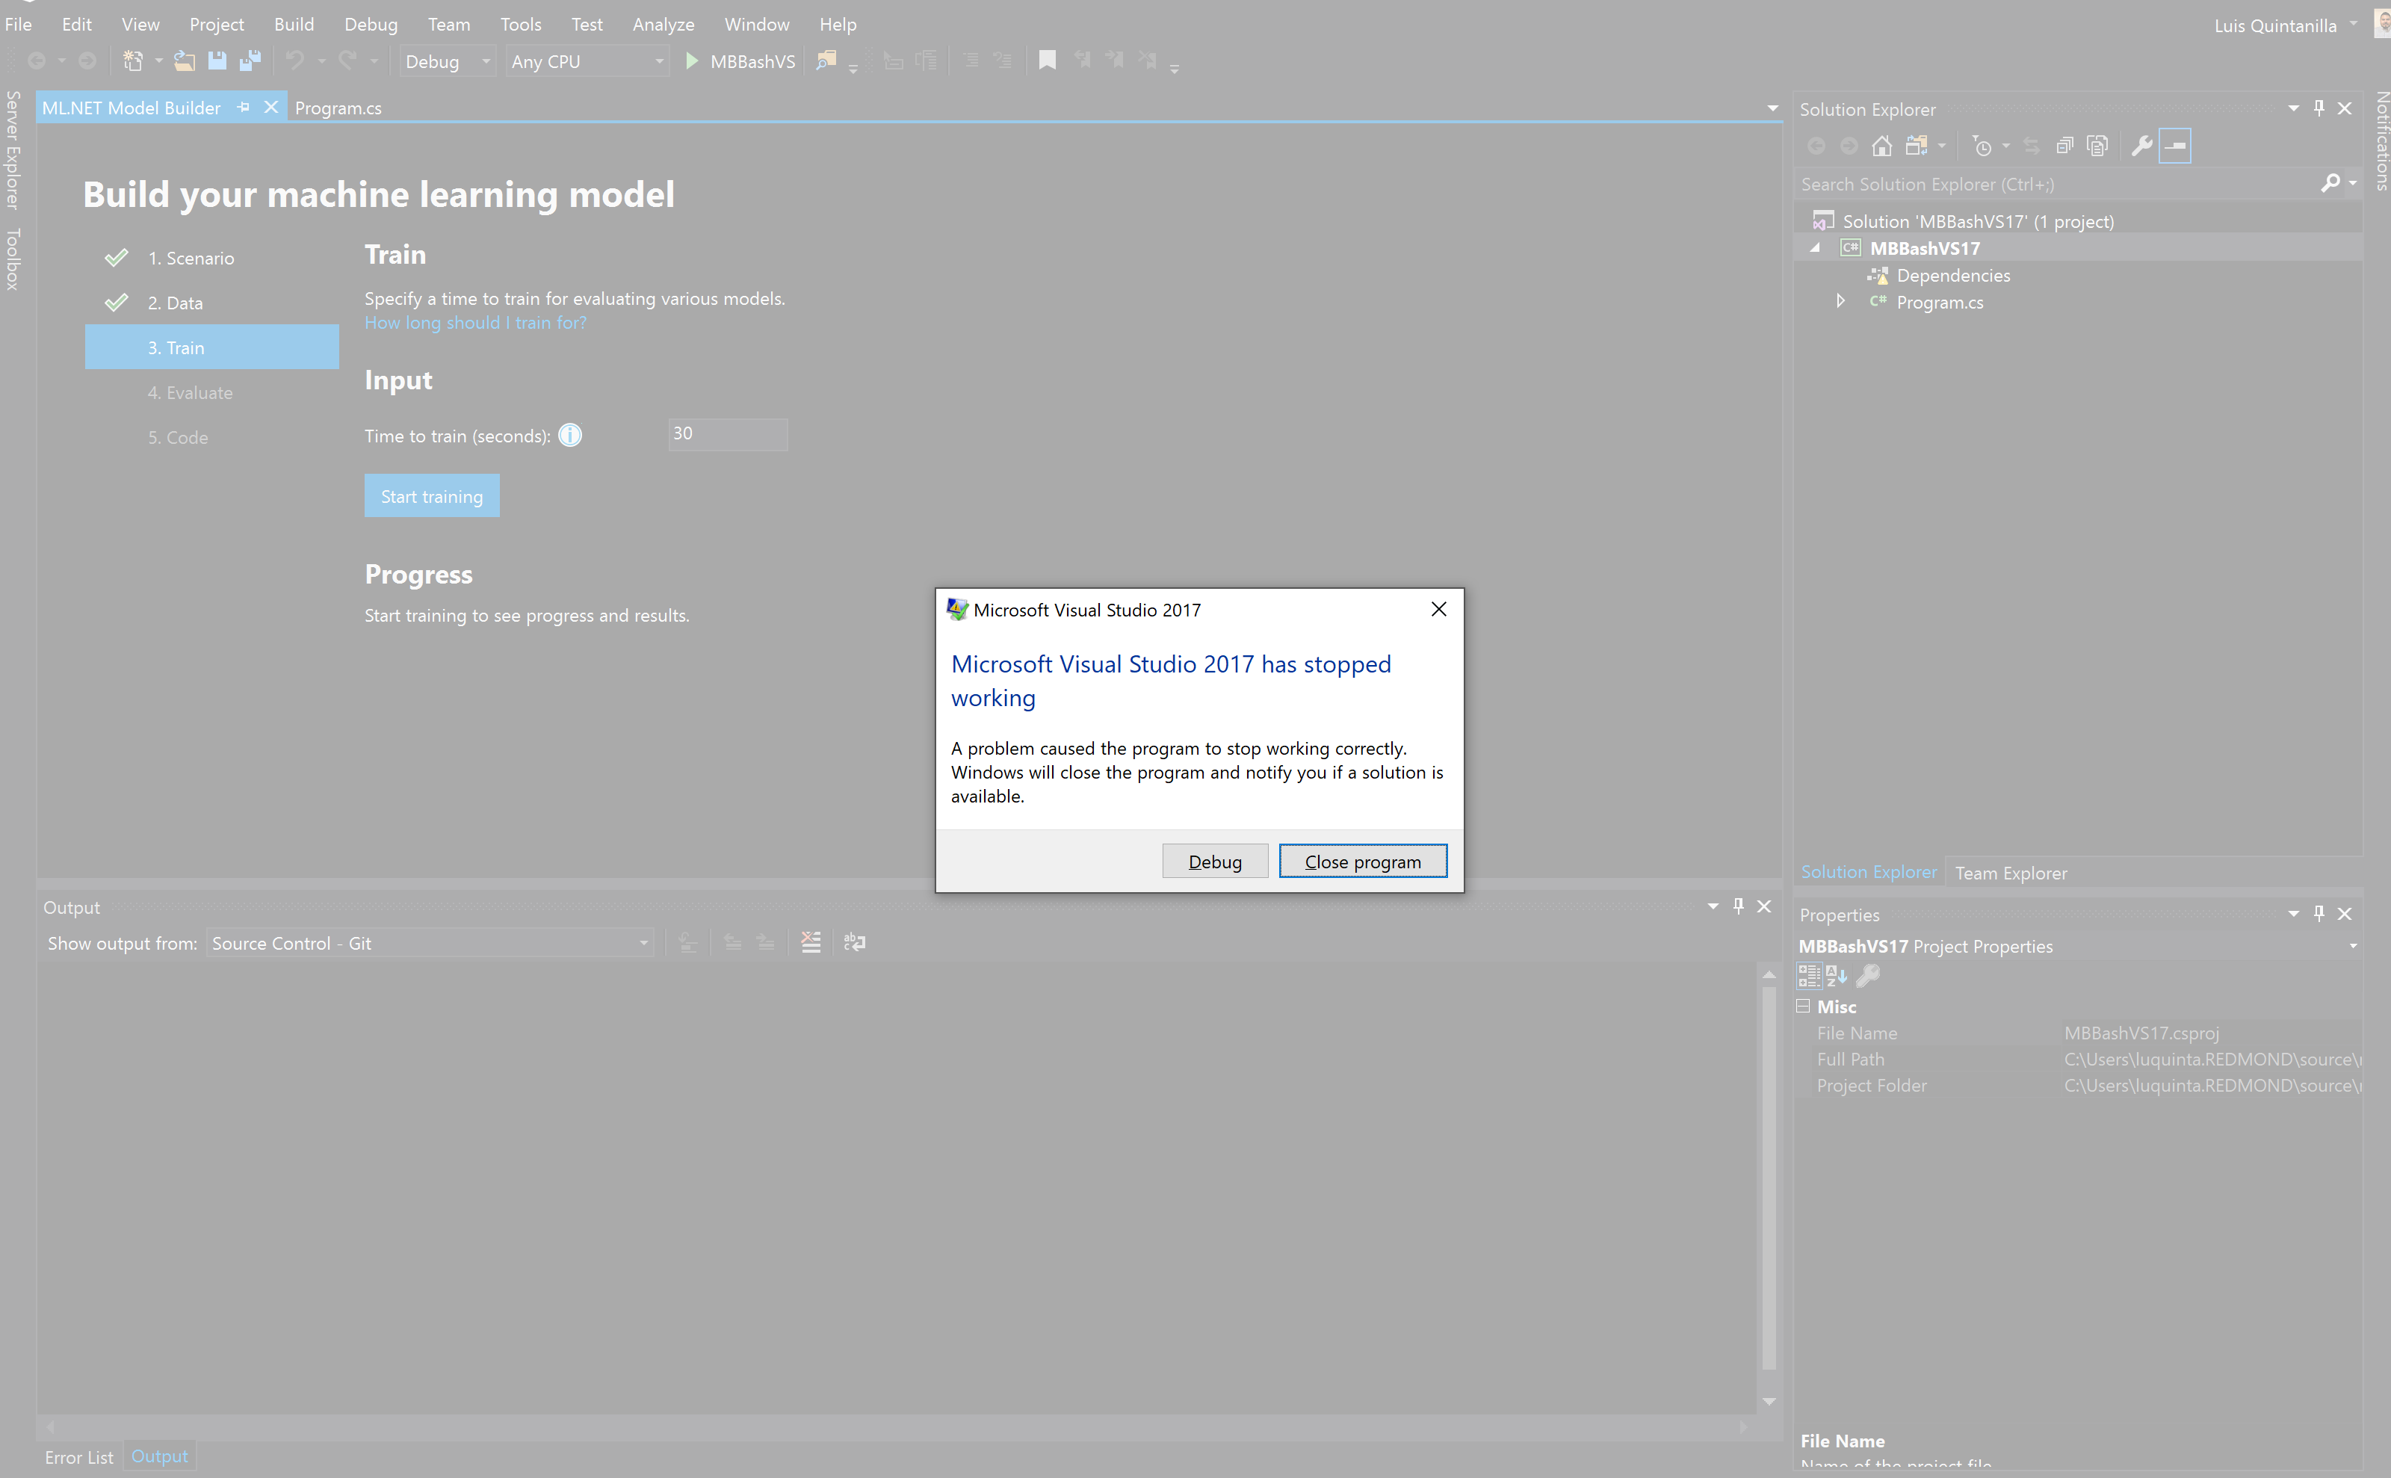Collapse the MBBashVS17 project node
The image size is (2391, 1478).
pyautogui.click(x=1815, y=247)
